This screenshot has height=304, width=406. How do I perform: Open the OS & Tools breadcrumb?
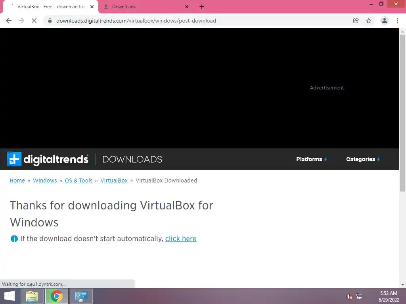coord(79,180)
